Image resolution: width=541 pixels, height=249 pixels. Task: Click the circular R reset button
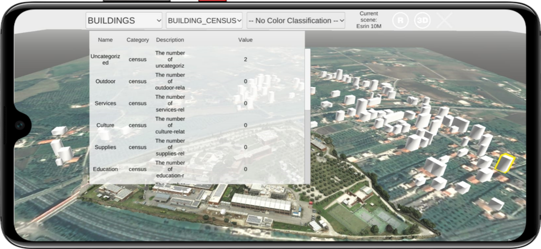(400, 21)
